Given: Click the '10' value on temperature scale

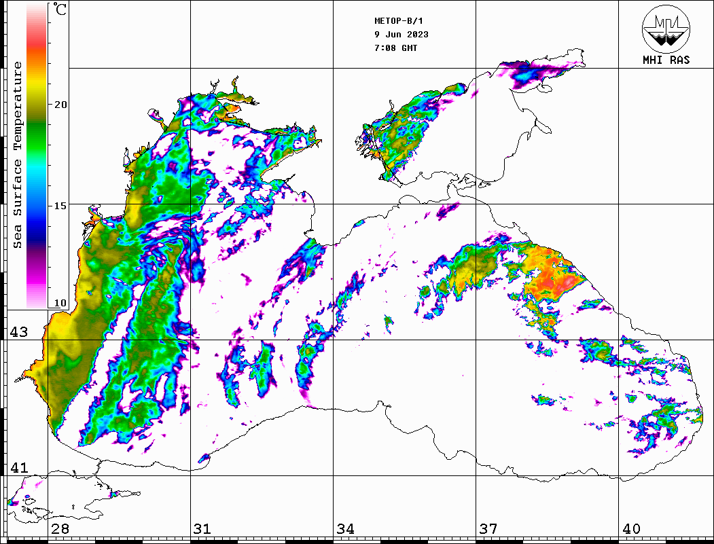Looking at the screenshot, I should tap(60, 303).
